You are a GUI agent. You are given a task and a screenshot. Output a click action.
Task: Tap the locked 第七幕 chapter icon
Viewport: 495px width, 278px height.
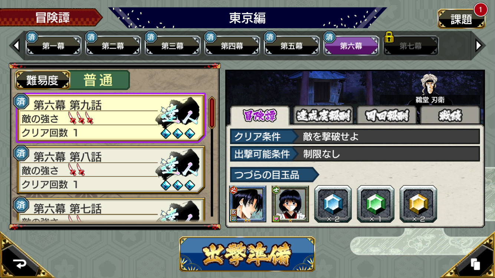click(411, 46)
